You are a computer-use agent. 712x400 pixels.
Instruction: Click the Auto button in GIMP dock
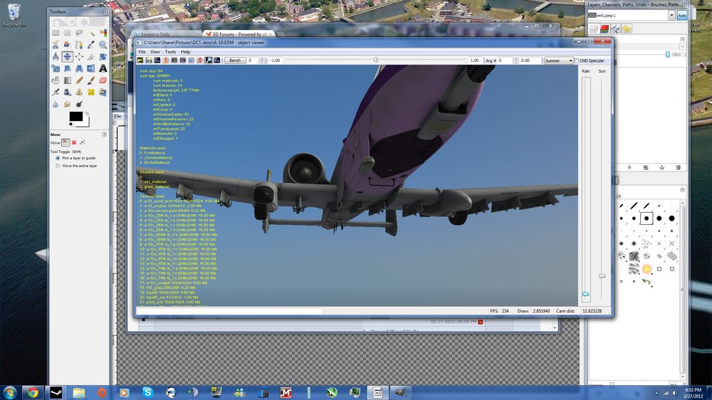(x=681, y=15)
